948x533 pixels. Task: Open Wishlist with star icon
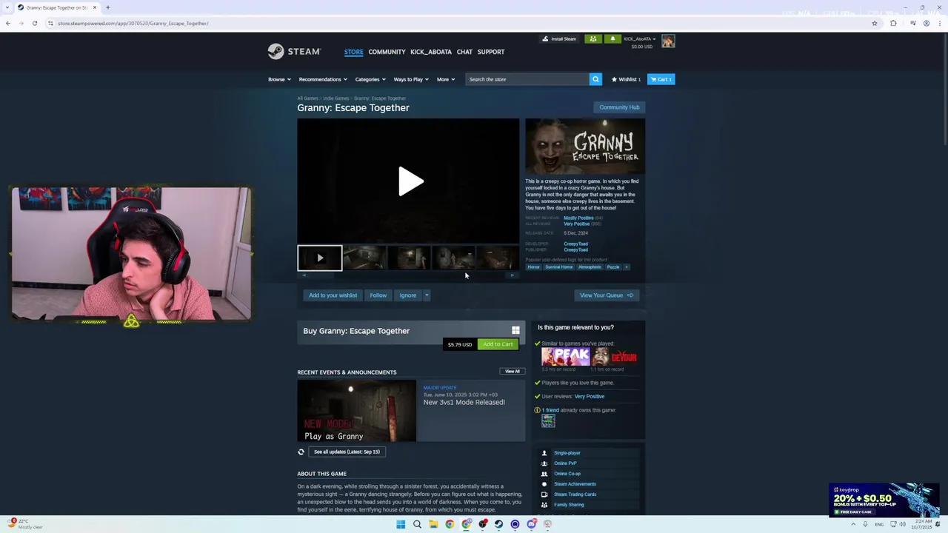(x=626, y=79)
